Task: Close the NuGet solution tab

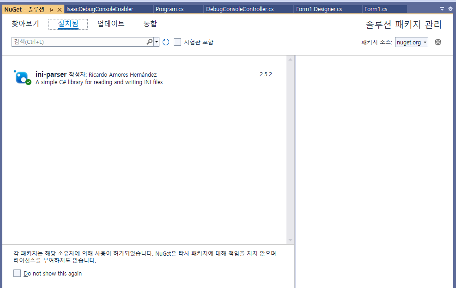Action: [x=60, y=10]
